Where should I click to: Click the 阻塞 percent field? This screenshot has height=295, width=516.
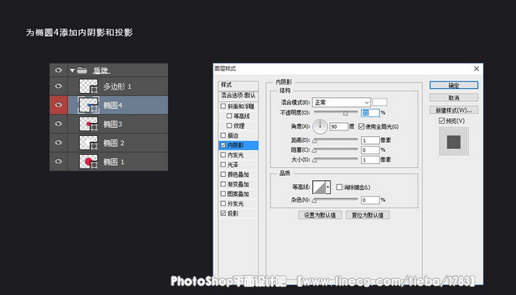370,150
